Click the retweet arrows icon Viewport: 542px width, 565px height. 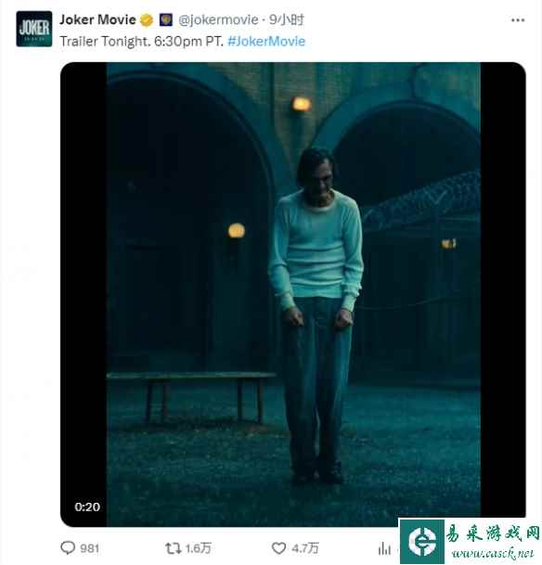pyautogui.click(x=173, y=548)
